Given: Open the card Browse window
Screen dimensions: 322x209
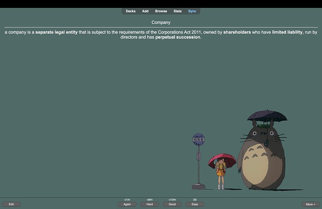Looking at the screenshot, I should 161,11.
